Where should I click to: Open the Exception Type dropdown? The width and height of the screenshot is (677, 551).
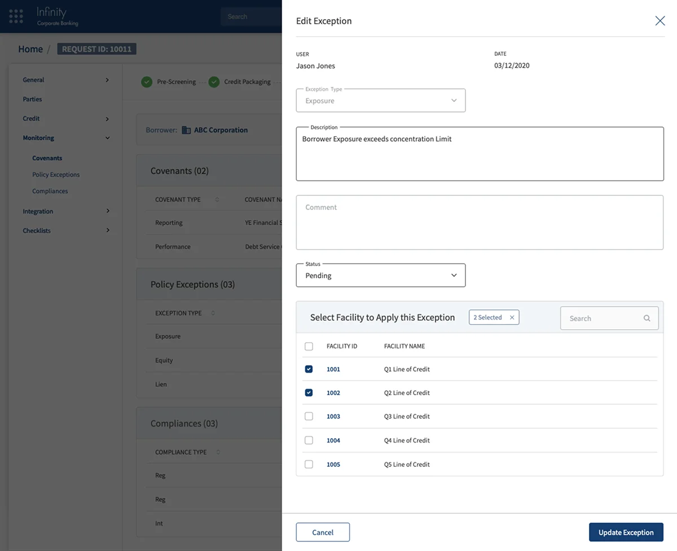point(381,100)
